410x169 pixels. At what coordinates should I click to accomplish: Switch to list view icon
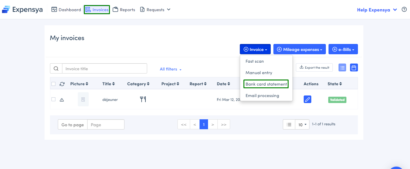(342, 67)
